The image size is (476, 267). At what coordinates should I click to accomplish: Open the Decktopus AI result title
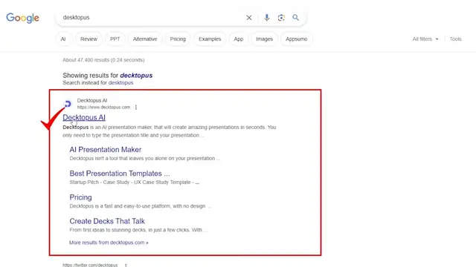tap(84, 117)
